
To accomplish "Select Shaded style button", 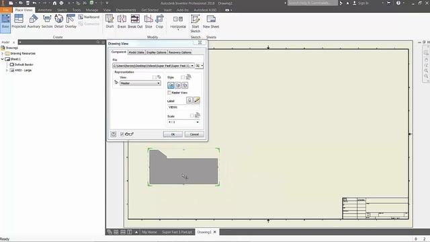I will pos(185,85).
